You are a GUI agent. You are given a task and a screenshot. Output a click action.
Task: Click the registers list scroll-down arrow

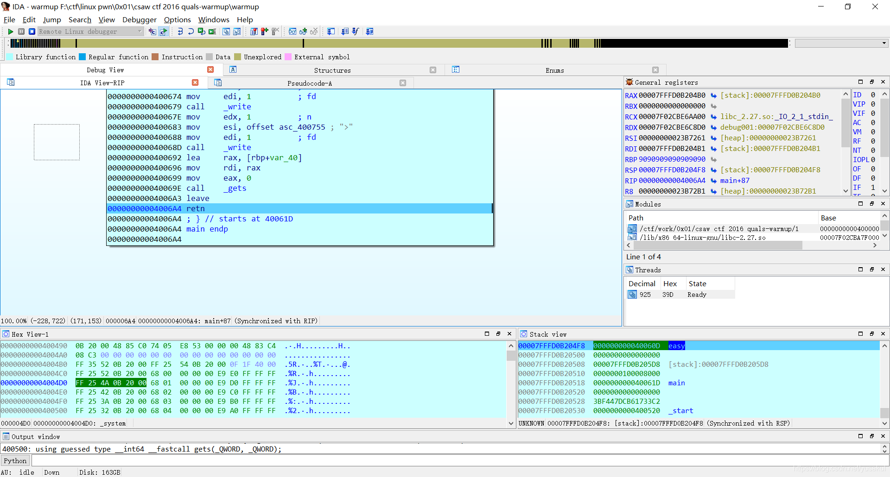(845, 191)
